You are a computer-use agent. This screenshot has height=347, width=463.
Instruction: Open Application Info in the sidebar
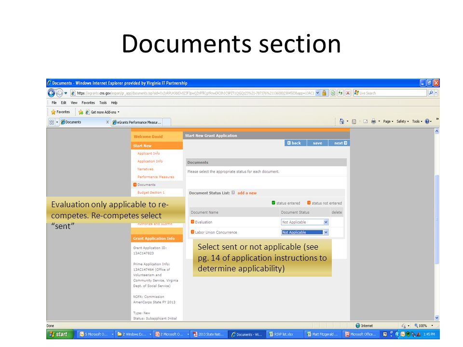(150, 161)
